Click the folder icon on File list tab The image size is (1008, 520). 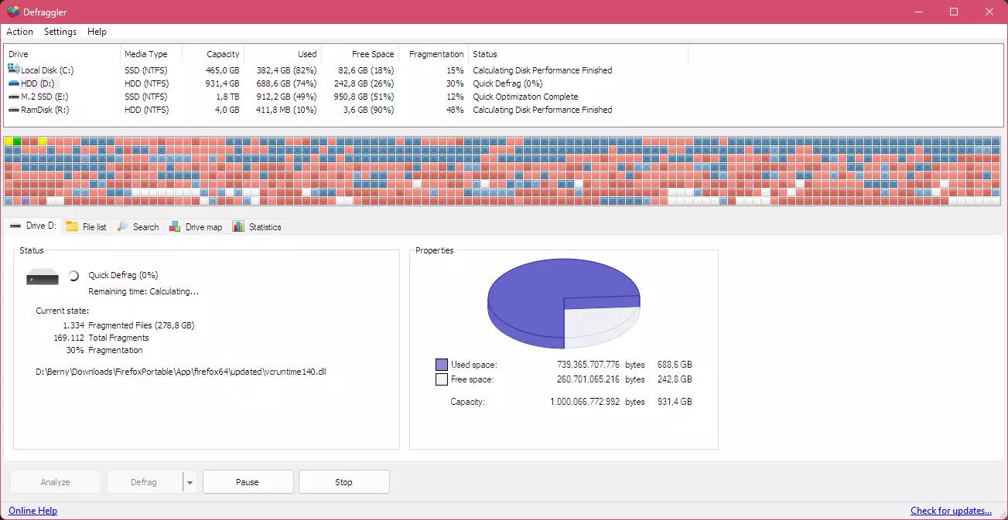point(72,226)
